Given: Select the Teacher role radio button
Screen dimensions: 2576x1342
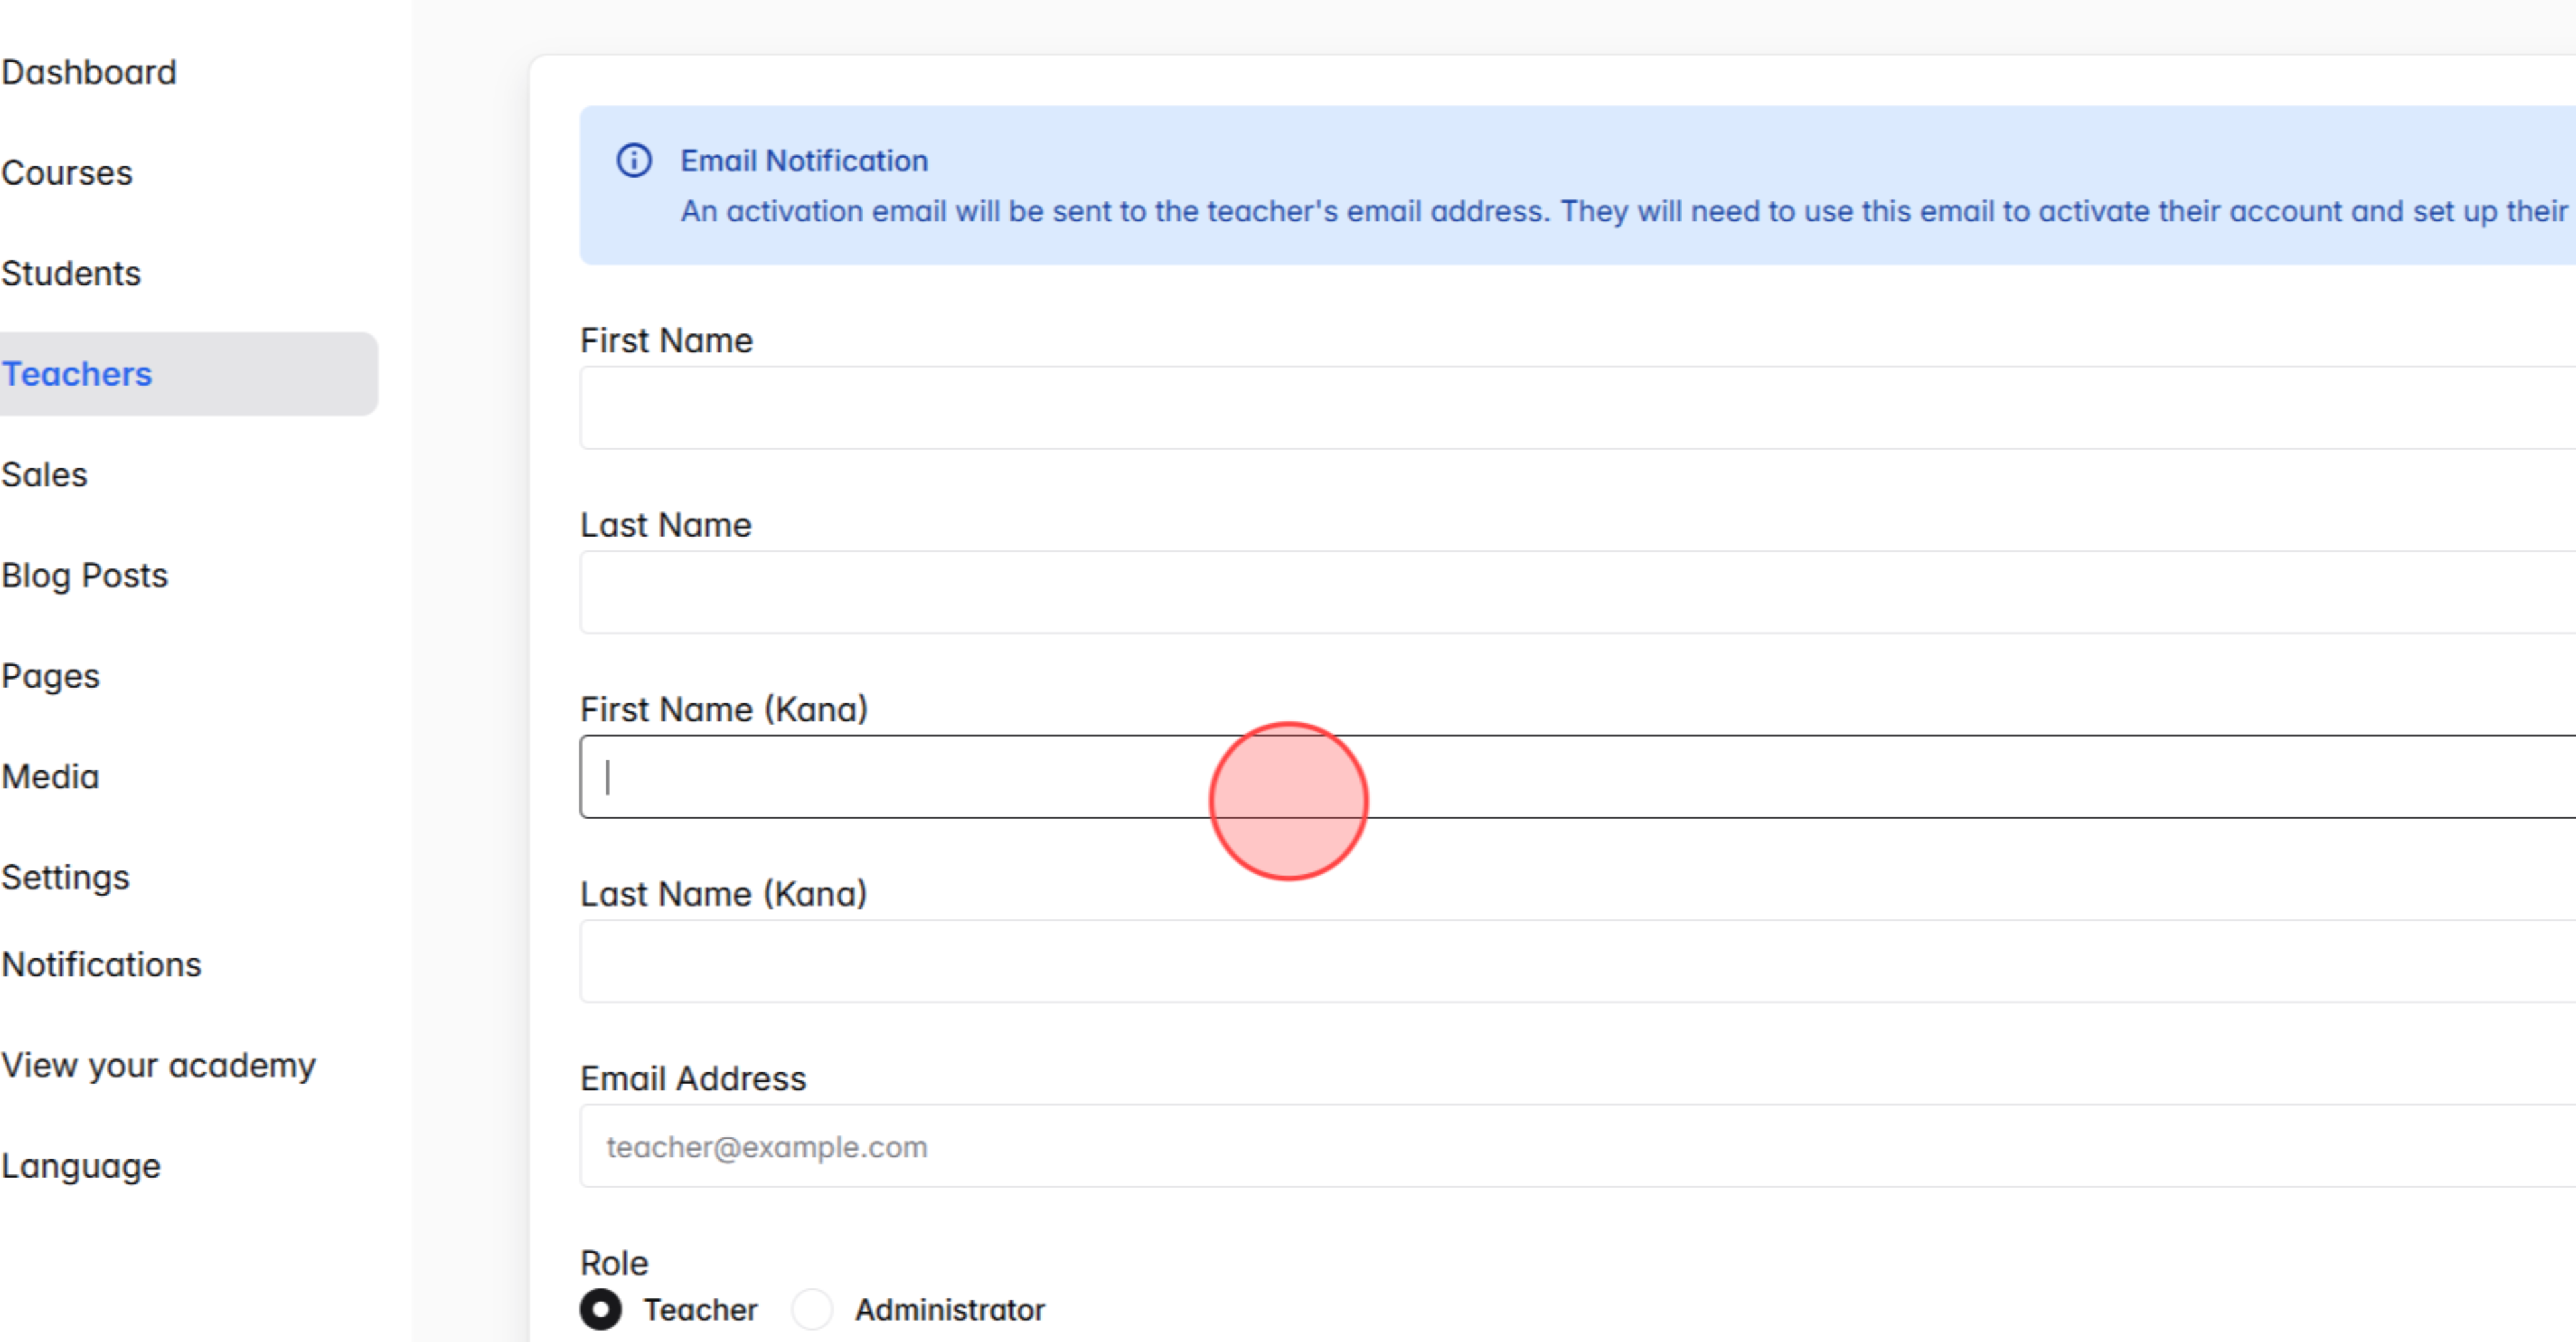Looking at the screenshot, I should click(x=601, y=1310).
